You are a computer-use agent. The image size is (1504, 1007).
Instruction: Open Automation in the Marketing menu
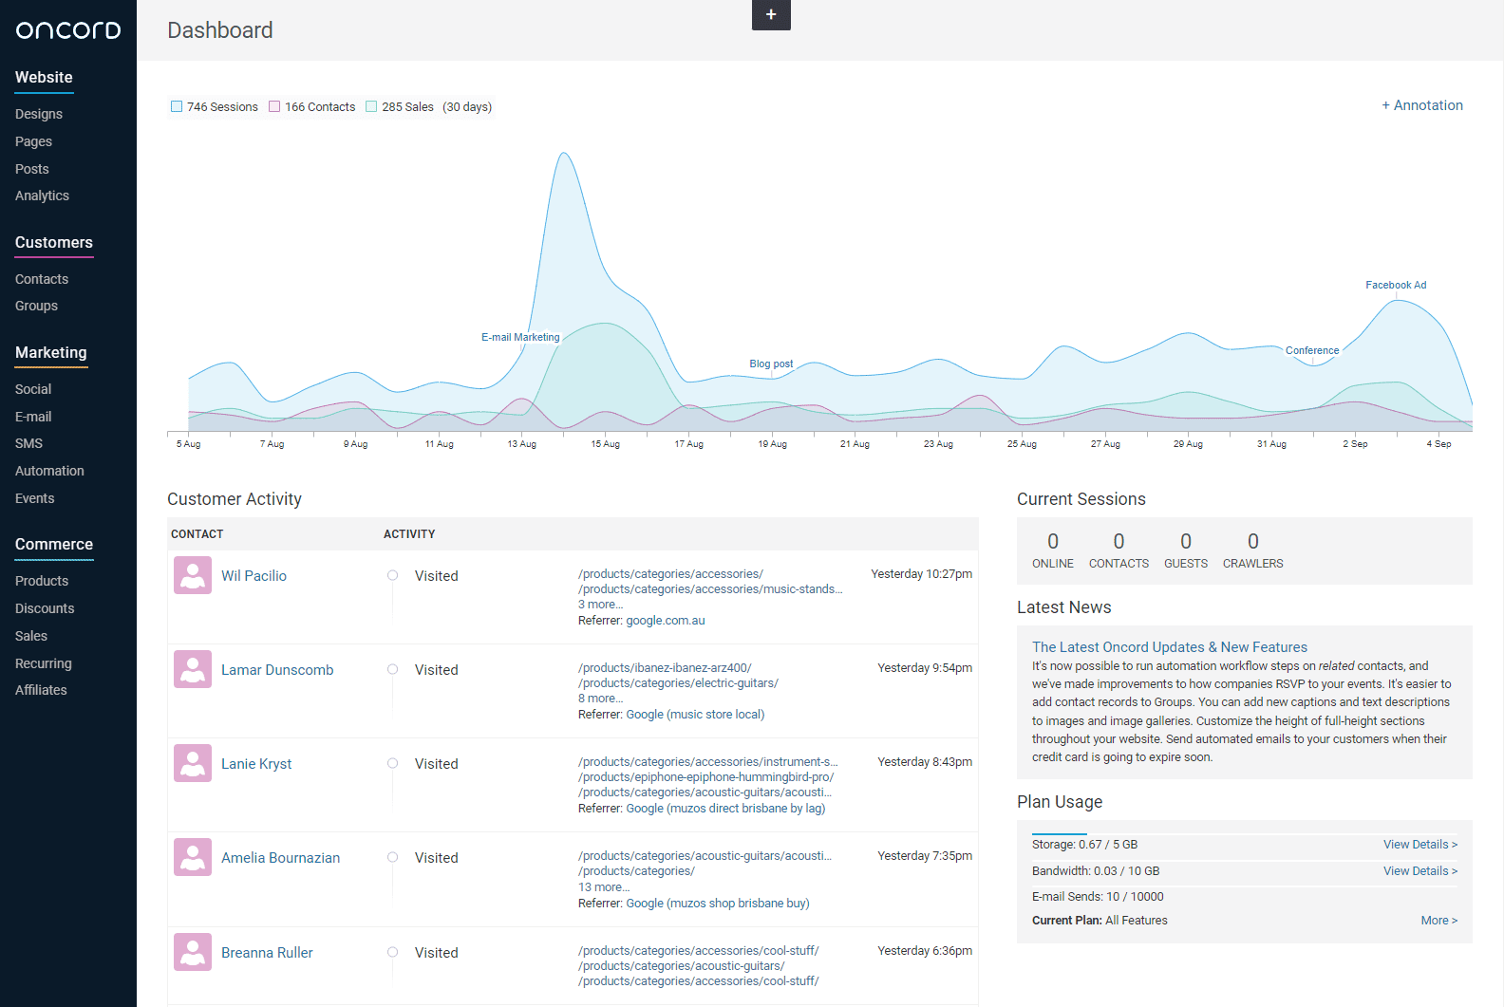point(49,471)
